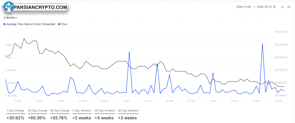The image size is (295, 123).
Task: Open the calendar icon in date range
Action: 274,7
